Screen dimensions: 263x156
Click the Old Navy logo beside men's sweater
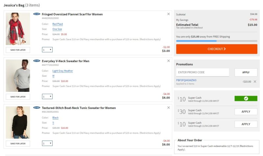pyautogui.click(x=36, y=61)
